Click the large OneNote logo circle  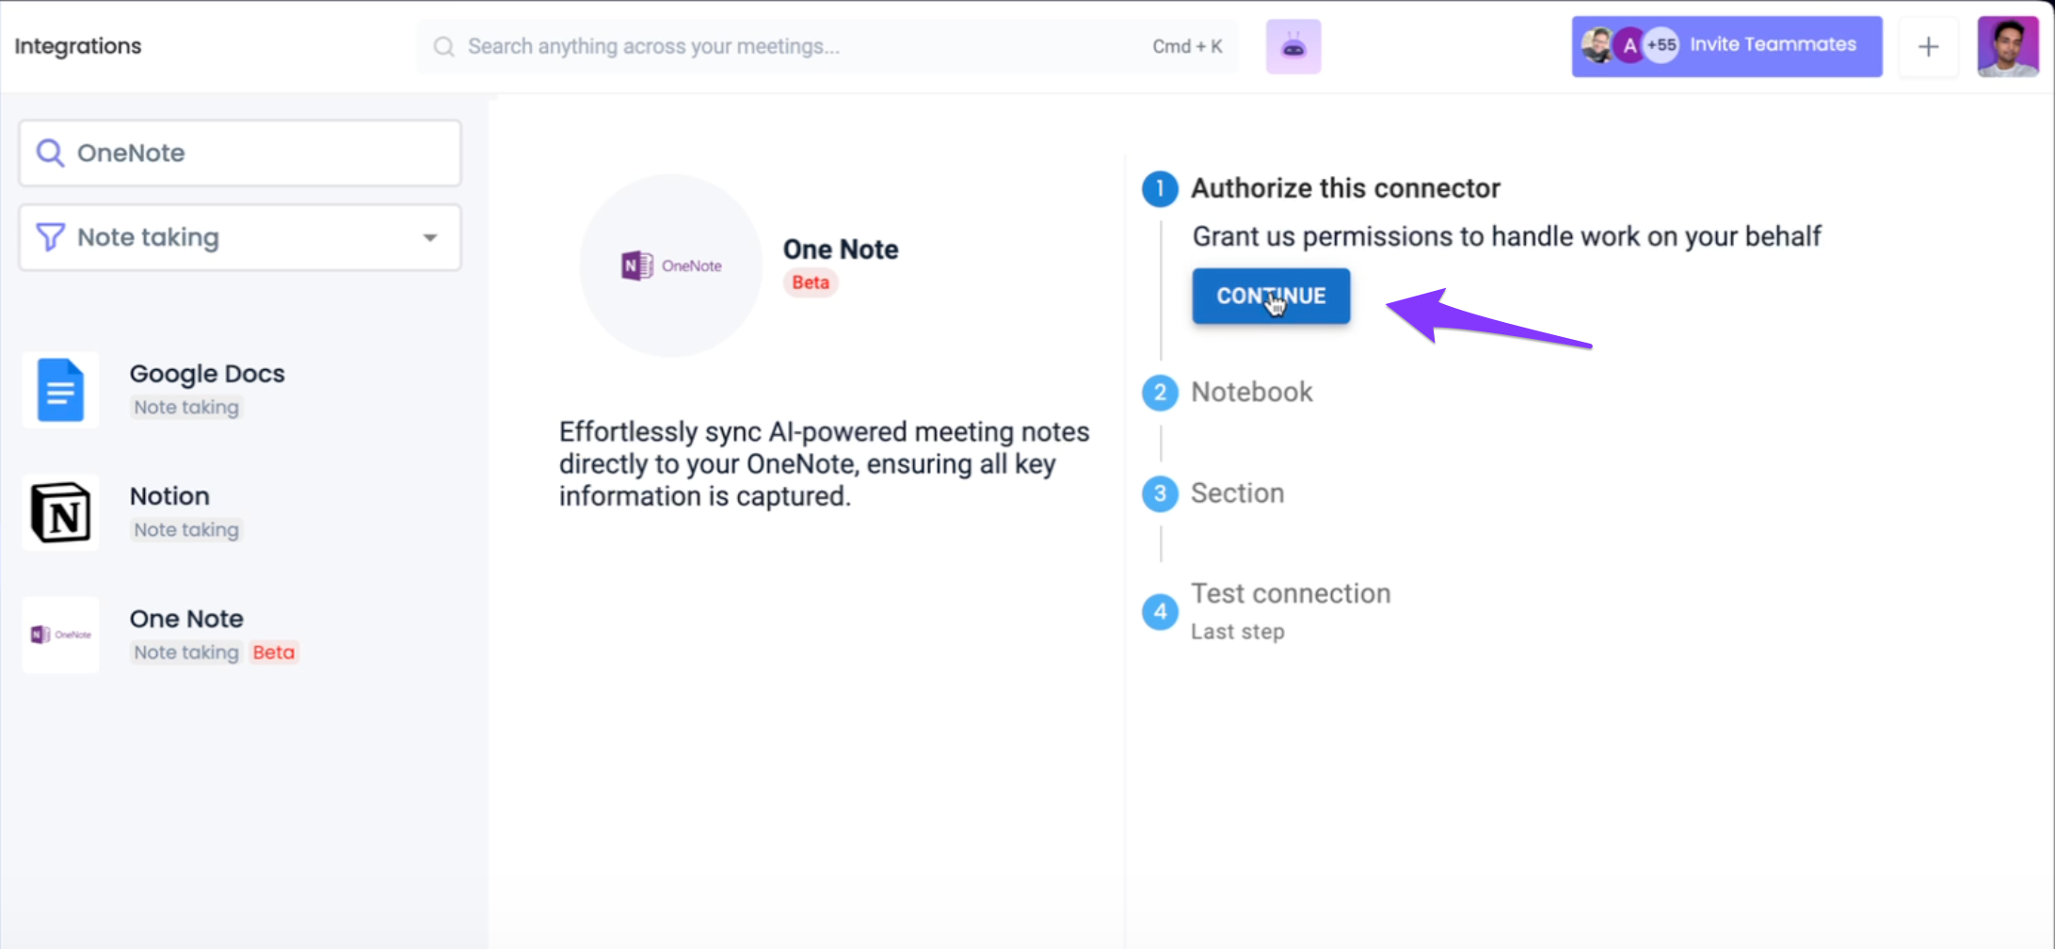(671, 265)
